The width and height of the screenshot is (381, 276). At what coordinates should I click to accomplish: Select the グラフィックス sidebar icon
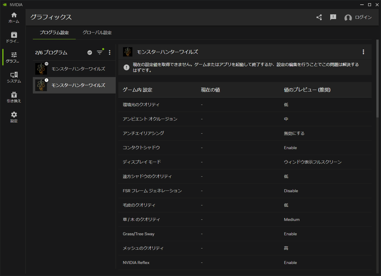(14, 57)
